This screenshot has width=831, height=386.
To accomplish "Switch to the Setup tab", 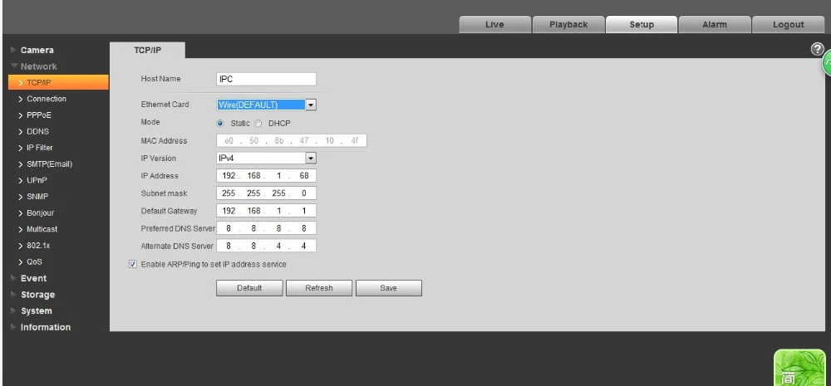I will tap(642, 25).
